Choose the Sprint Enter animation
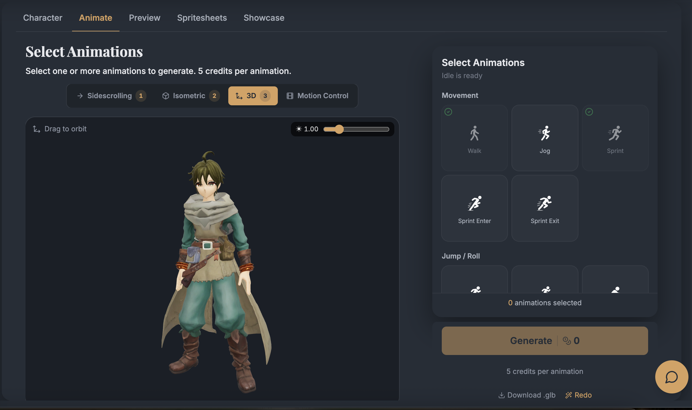This screenshot has height=410, width=692. (474, 208)
